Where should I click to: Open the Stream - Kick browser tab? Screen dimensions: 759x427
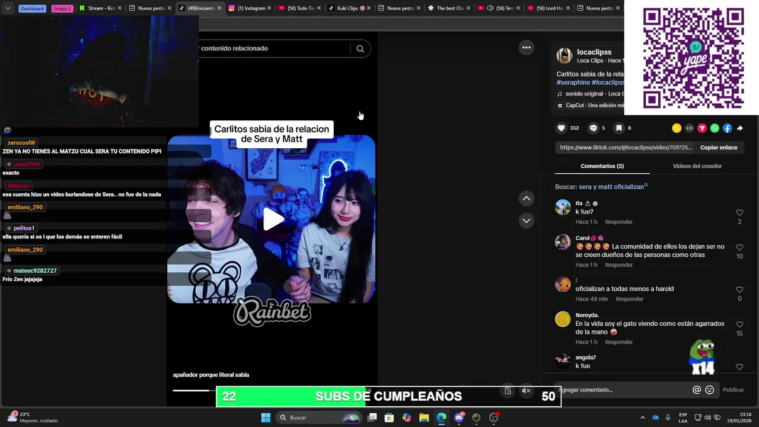(x=100, y=8)
